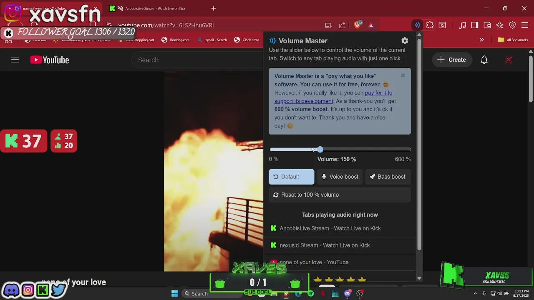Viewport: 534px width, 300px height.
Task: Show hidden bookmarks overflow chevron
Action: [482, 40]
